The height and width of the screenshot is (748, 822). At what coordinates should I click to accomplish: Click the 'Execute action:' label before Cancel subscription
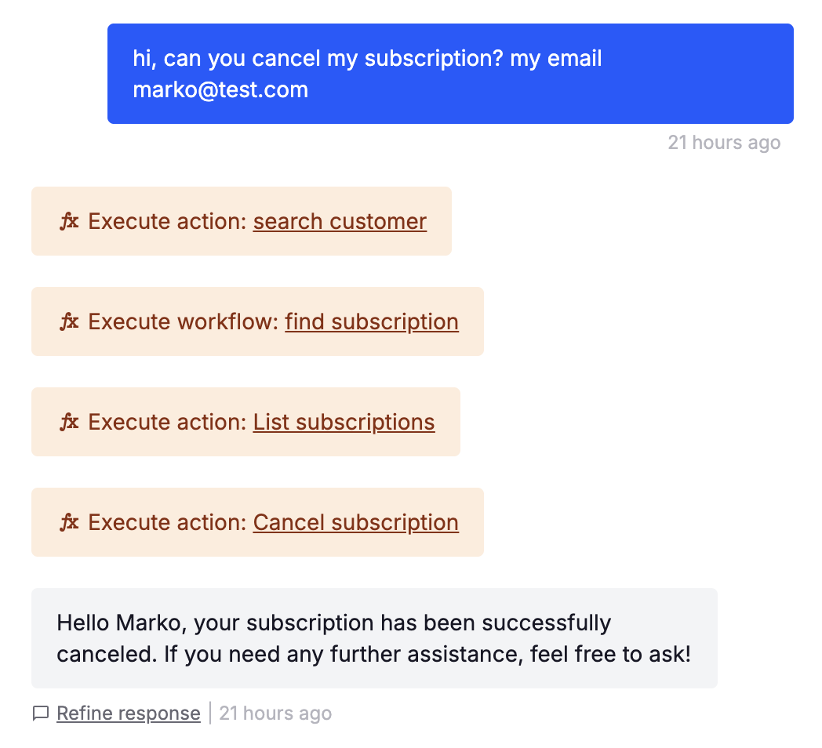[x=167, y=522]
